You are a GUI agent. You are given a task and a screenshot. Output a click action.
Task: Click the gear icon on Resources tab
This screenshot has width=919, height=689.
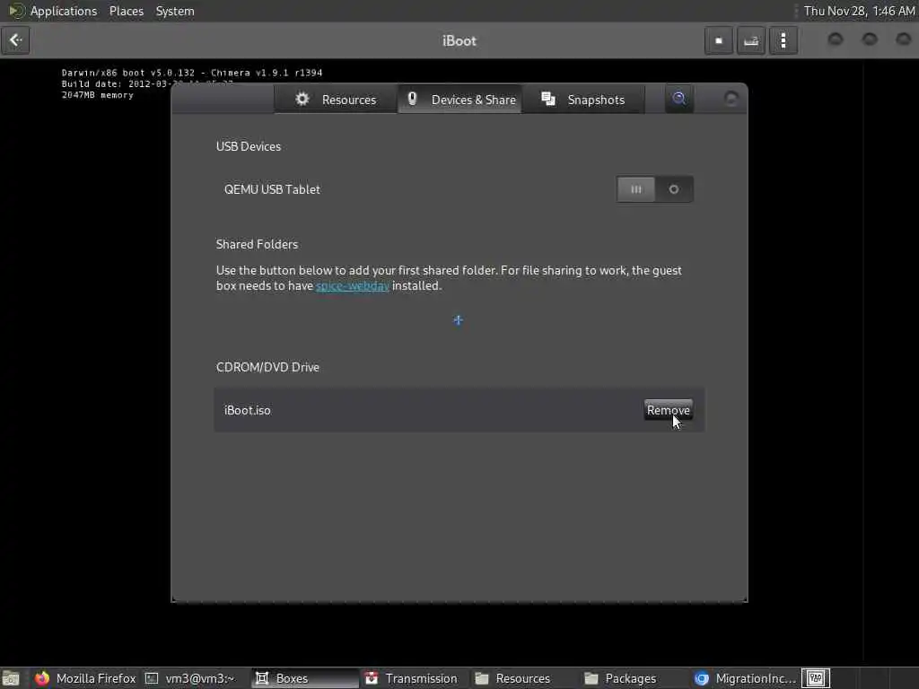pos(302,99)
